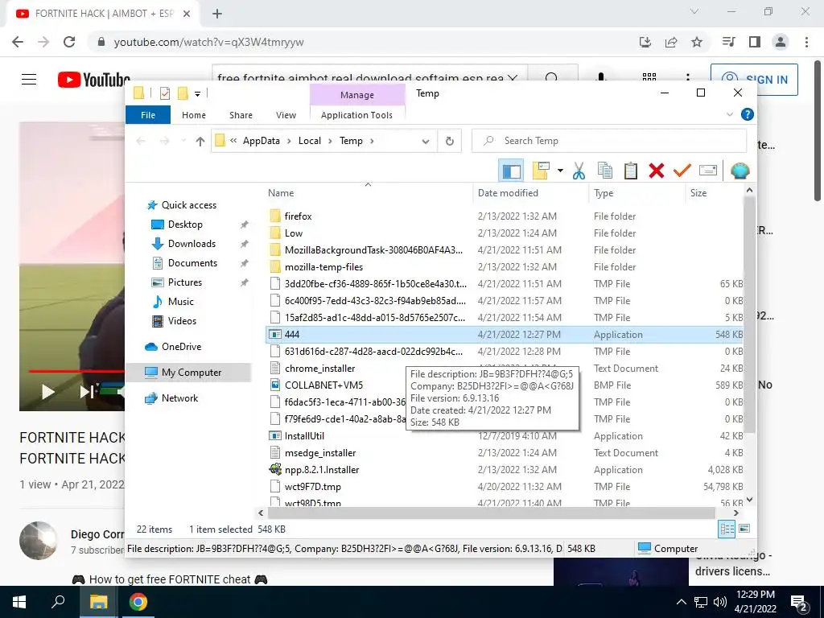The image size is (824, 618).
Task: Skip to next YouTube video
Action: (87, 392)
